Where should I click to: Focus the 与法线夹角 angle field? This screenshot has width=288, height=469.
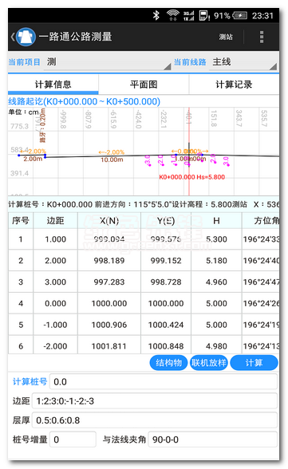(213, 439)
